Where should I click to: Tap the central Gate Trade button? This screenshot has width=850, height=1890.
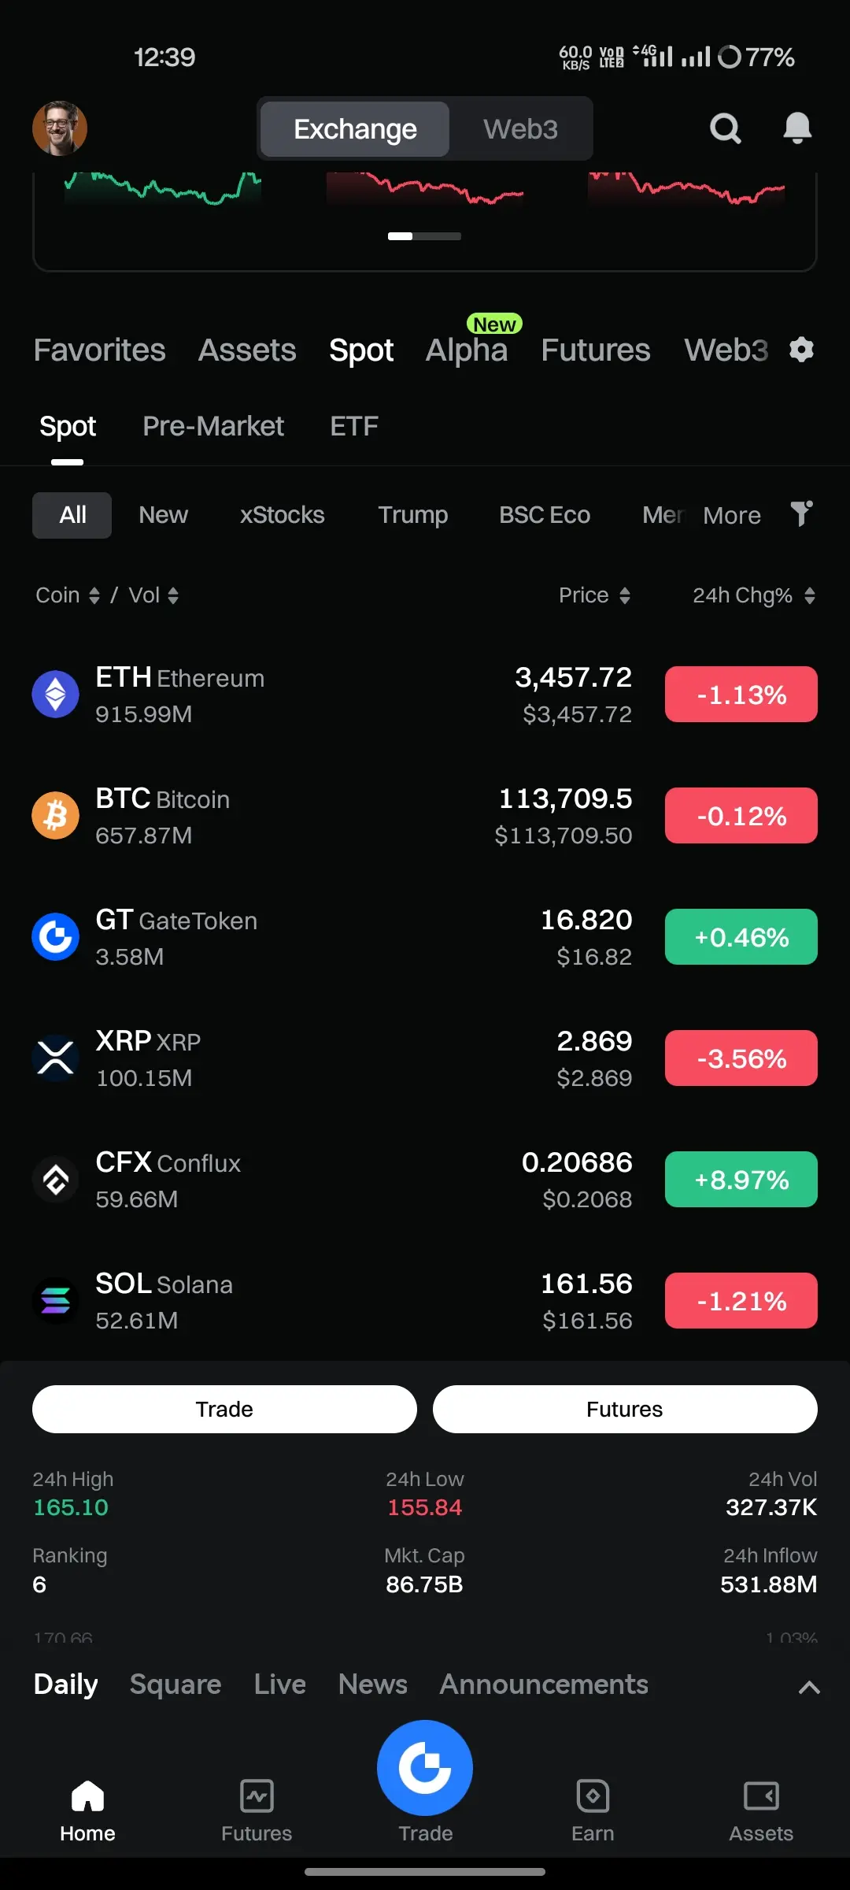coord(425,1768)
